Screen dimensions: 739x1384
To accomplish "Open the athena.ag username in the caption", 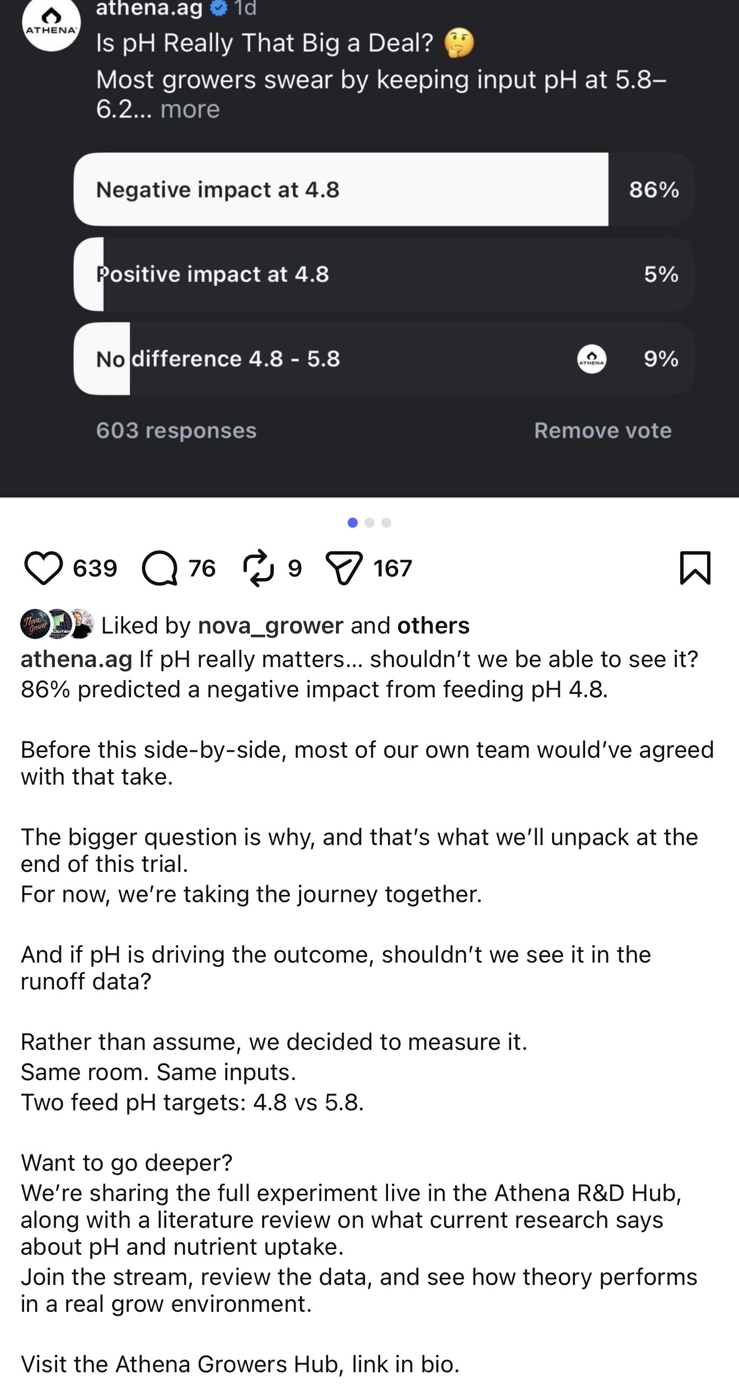I will pos(76,659).
